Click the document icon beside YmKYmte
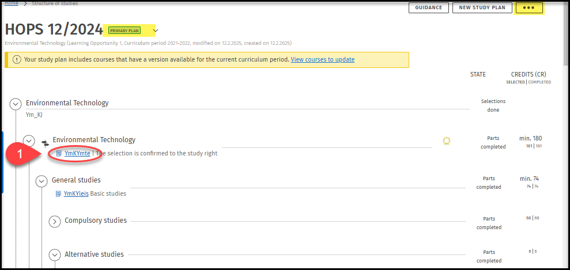The width and height of the screenshot is (570, 270). pos(59,153)
